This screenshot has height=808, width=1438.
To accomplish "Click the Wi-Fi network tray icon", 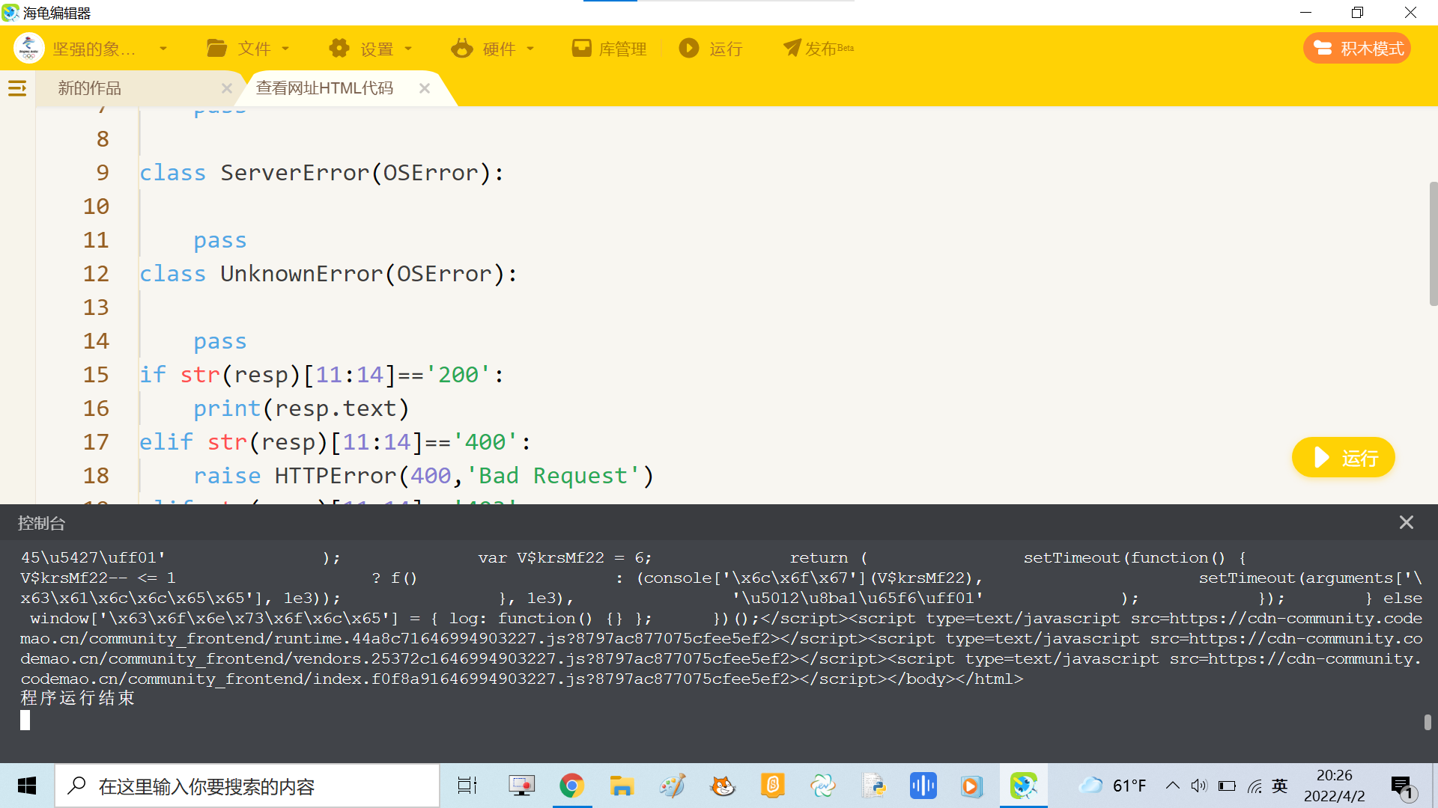I will coord(1255,786).
